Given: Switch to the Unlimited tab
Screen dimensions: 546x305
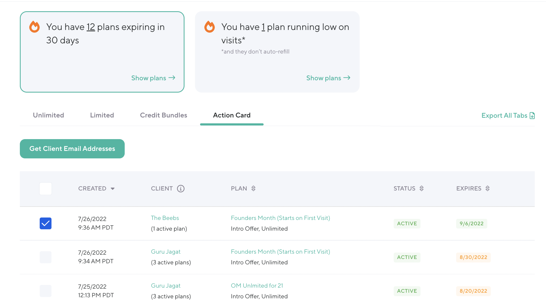Looking at the screenshot, I should (49, 115).
